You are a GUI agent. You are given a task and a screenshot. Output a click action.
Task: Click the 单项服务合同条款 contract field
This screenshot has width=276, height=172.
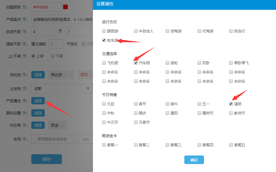[52, 139]
